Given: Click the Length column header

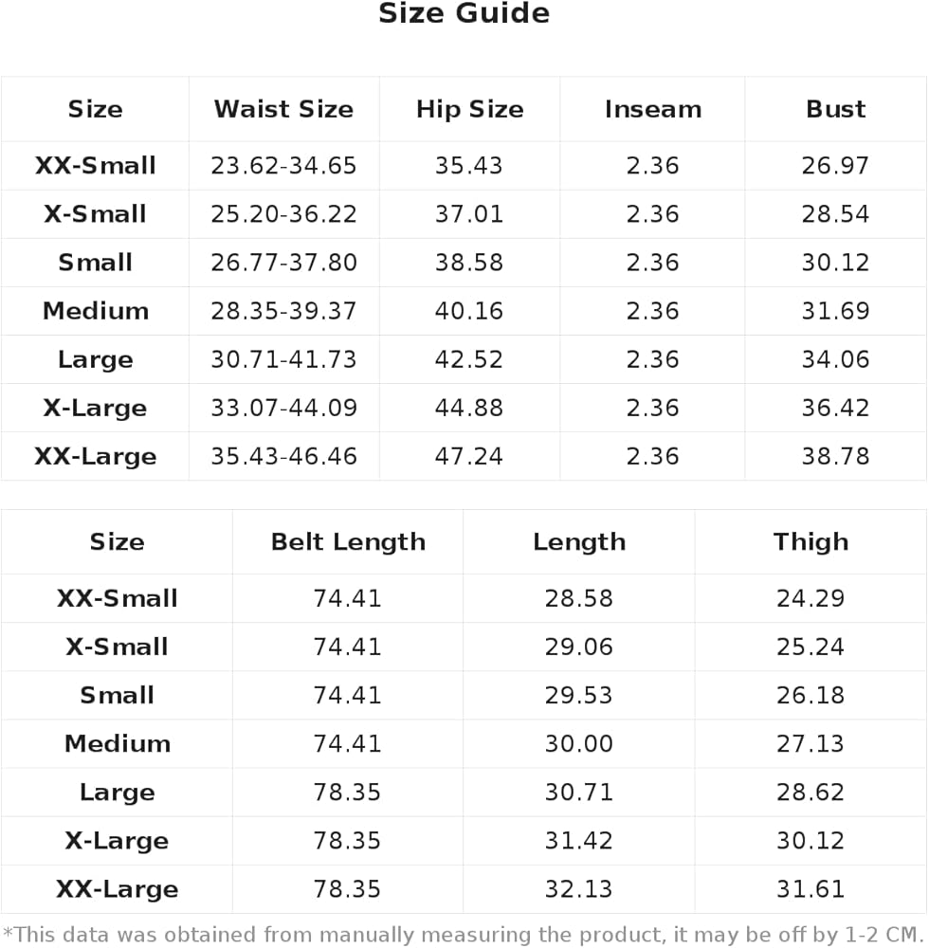Looking at the screenshot, I should pos(579,541).
